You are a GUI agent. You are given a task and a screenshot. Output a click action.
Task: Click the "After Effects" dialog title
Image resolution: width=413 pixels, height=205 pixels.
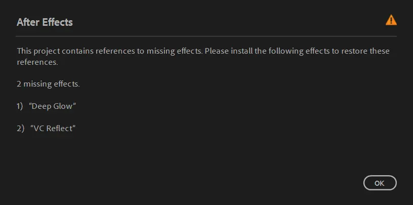tap(45, 22)
